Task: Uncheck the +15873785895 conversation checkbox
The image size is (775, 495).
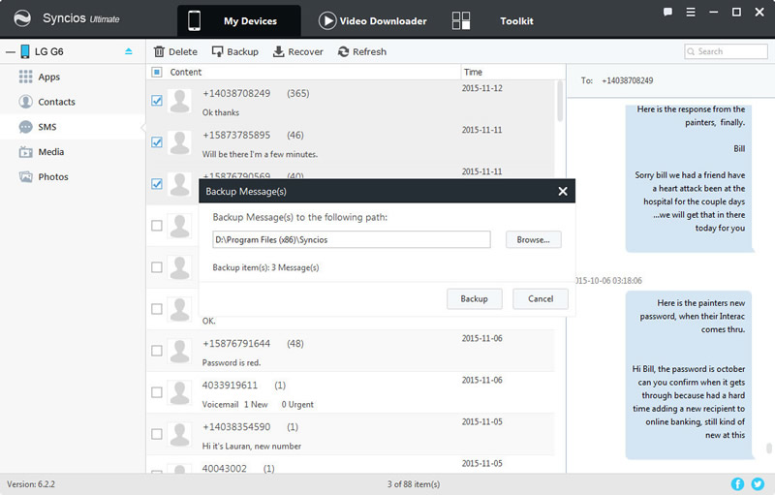Action: point(157,142)
